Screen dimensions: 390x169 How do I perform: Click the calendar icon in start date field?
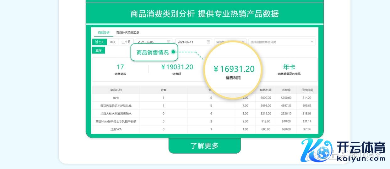[x=169, y=42]
